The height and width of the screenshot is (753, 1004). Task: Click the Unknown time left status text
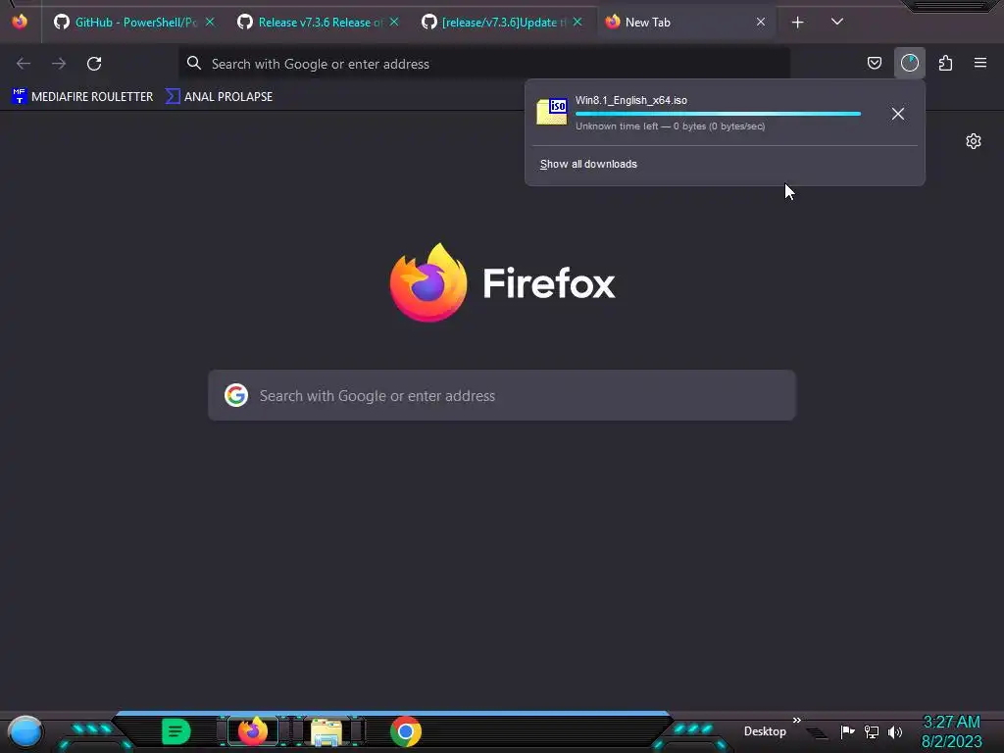(x=670, y=126)
